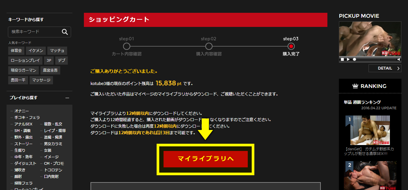Click the pickup movie seek slider handle

[354, 59]
